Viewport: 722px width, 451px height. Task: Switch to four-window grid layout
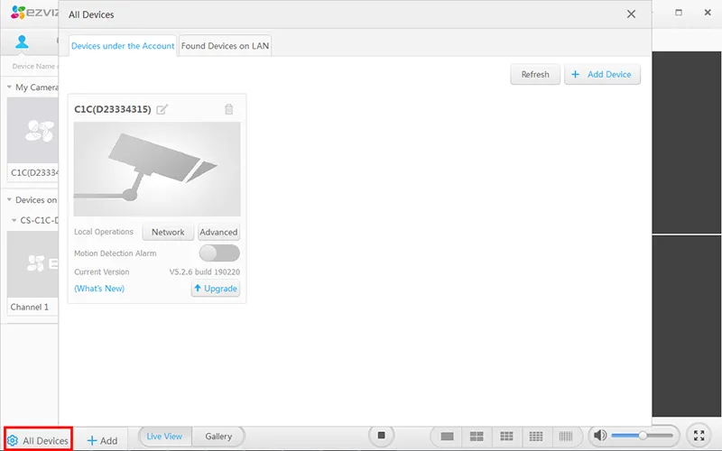tap(477, 437)
